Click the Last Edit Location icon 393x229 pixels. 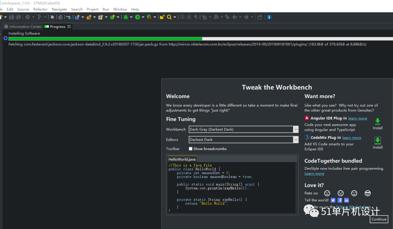227,17
